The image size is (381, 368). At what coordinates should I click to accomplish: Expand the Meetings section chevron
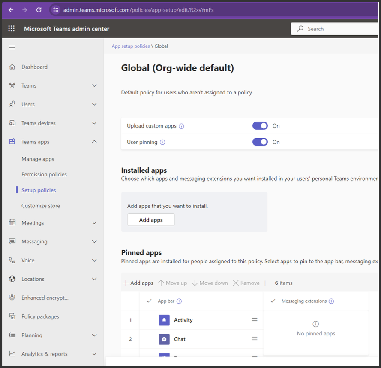tap(94, 223)
